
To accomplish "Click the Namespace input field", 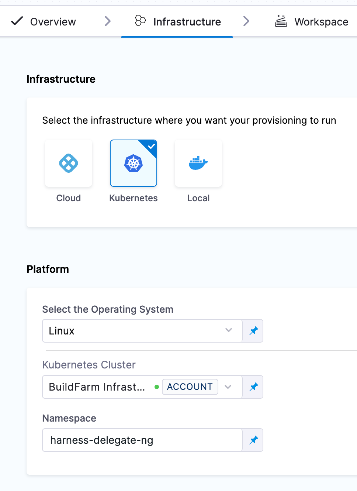I will [x=142, y=440].
